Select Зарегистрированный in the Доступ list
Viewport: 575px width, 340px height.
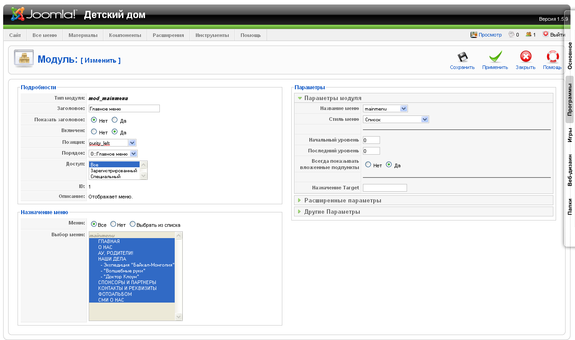tap(114, 171)
